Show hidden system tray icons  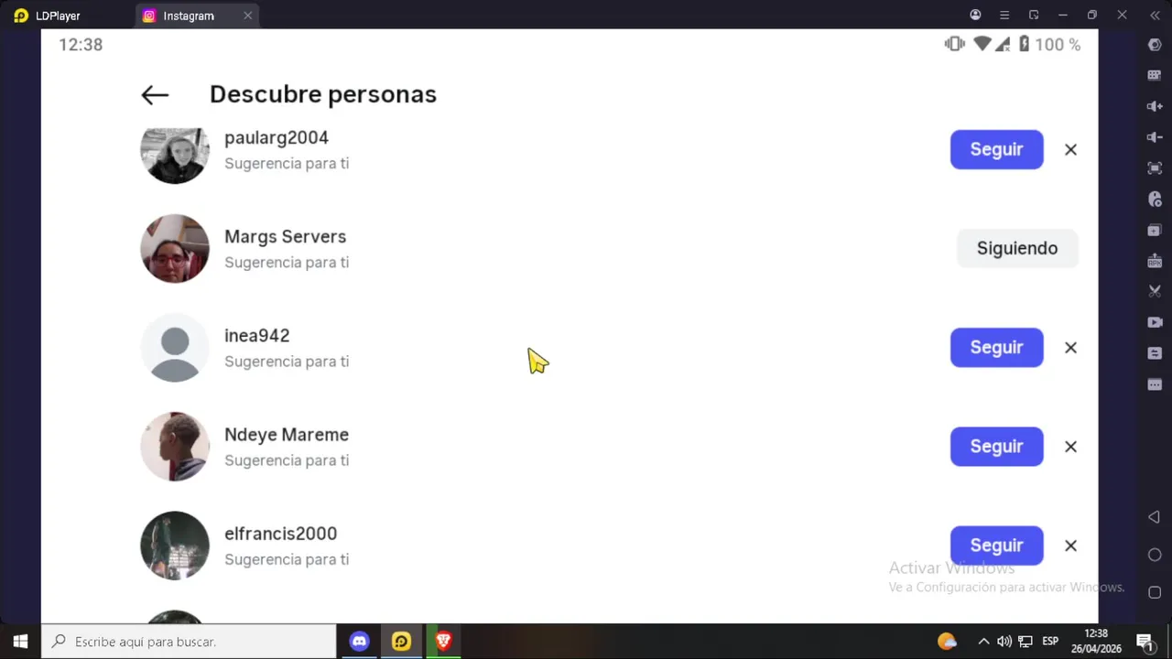tap(983, 642)
